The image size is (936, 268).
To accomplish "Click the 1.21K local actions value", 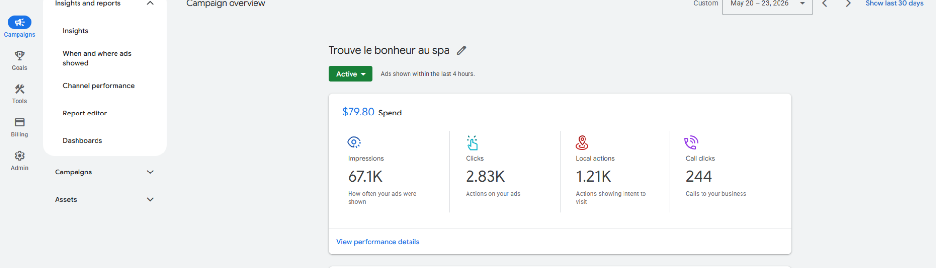I will (593, 176).
